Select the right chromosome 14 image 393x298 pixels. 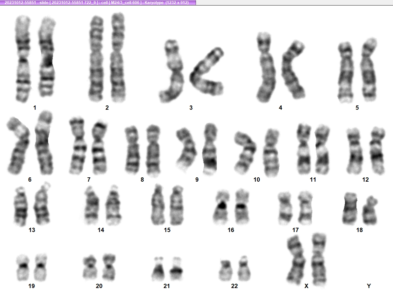[x=113, y=205]
